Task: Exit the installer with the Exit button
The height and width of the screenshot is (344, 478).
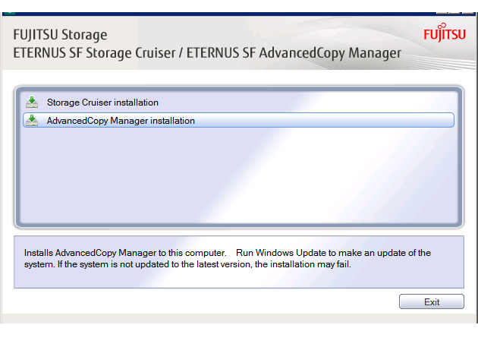Action: coord(432,301)
